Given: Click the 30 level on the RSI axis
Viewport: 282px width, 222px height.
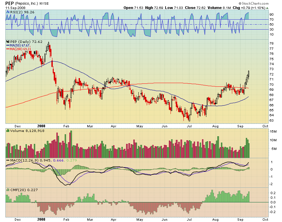Looking at the screenshot, I should tap(271, 29).
